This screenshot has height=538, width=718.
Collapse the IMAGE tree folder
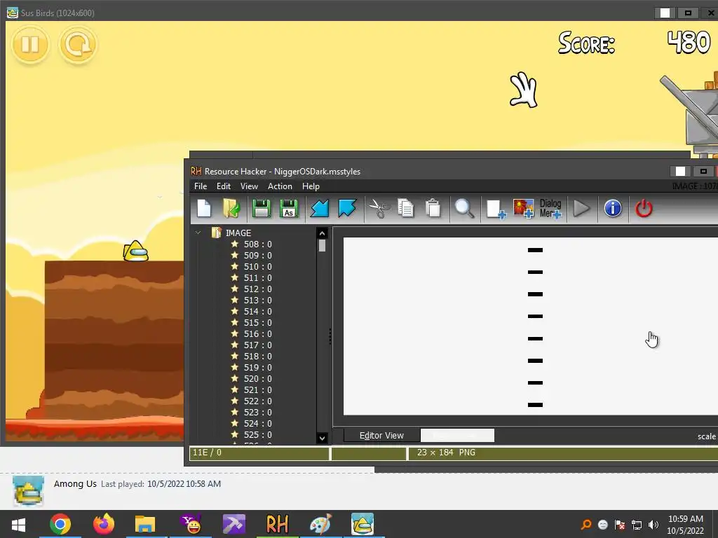tap(198, 233)
